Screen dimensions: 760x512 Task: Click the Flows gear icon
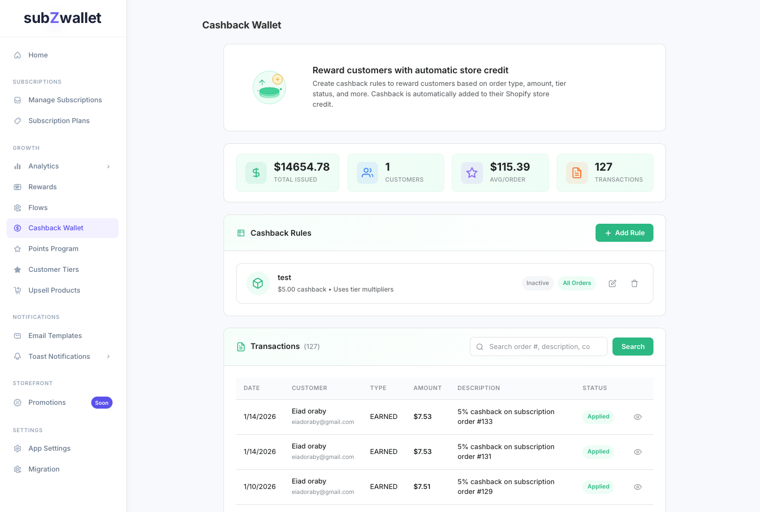17,208
